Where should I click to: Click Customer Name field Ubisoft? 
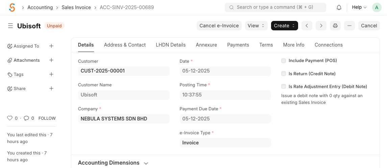(x=124, y=95)
